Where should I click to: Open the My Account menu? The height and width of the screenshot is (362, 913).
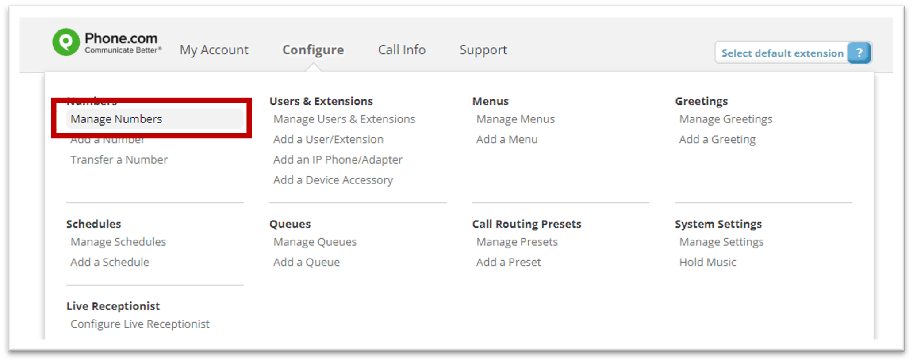pyautogui.click(x=214, y=50)
